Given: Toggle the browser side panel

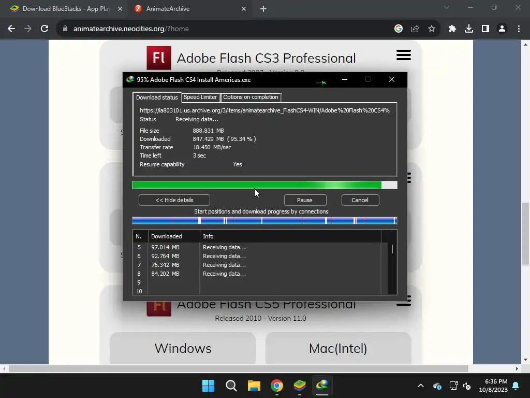Looking at the screenshot, I should click(485, 29).
